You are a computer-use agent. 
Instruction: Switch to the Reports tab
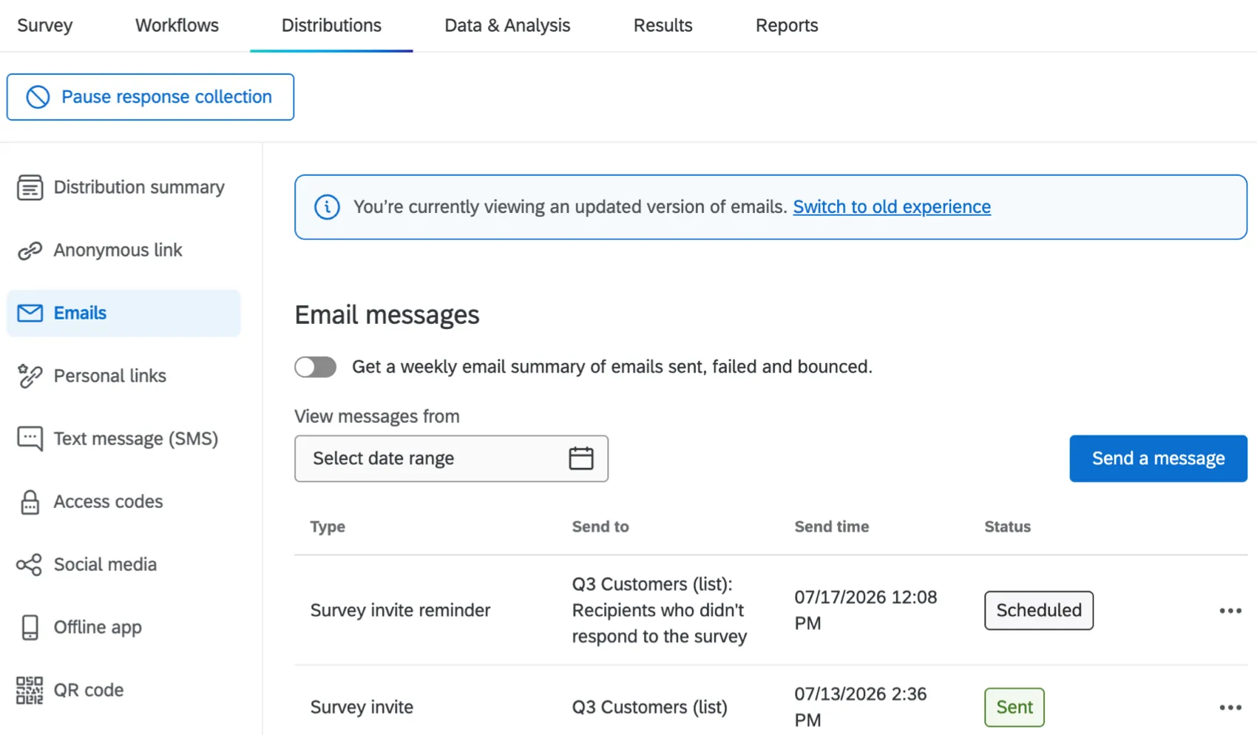point(787,25)
